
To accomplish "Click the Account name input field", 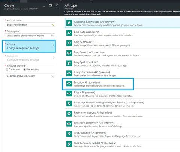I will click(30, 25).
